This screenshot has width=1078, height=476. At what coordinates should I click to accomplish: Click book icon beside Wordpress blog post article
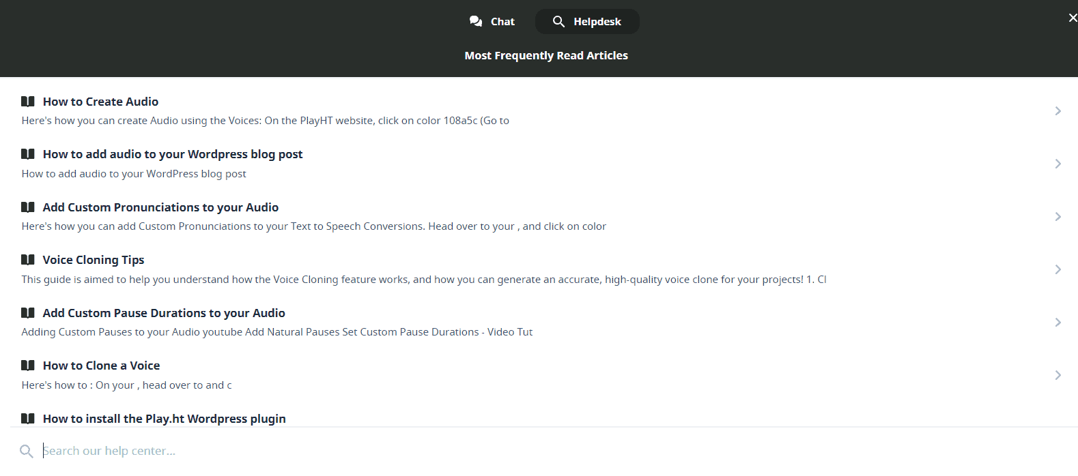[28, 154]
